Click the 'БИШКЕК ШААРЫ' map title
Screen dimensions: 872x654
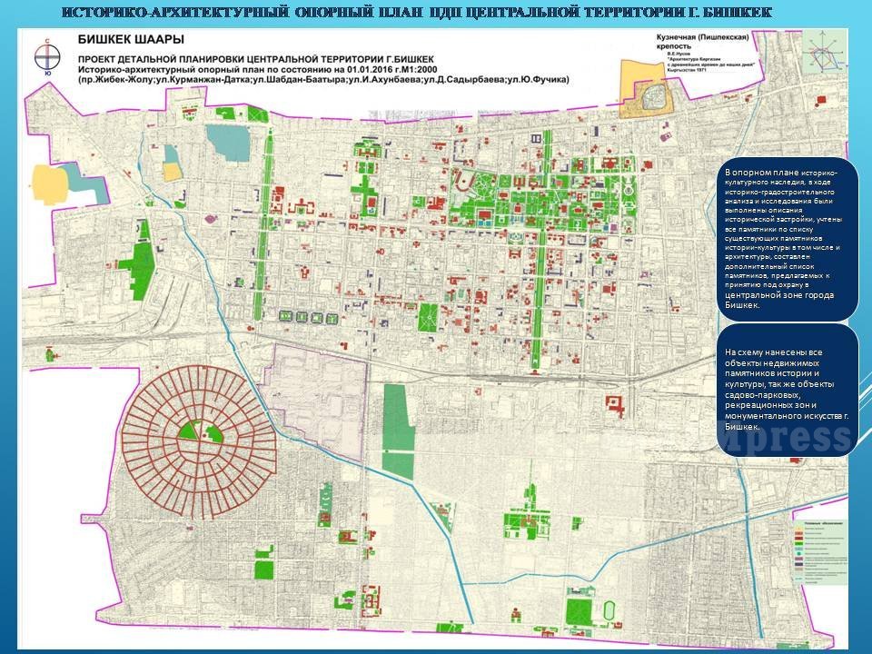coord(130,41)
